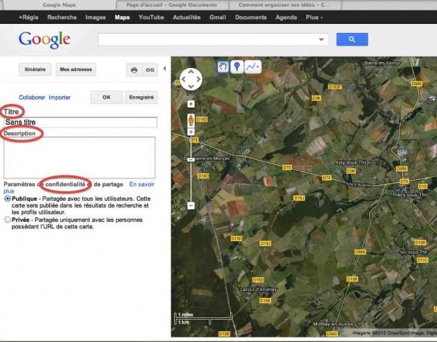Click the OK button
Viewport: 437px width, 342px height.
pyautogui.click(x=107, y=98)
